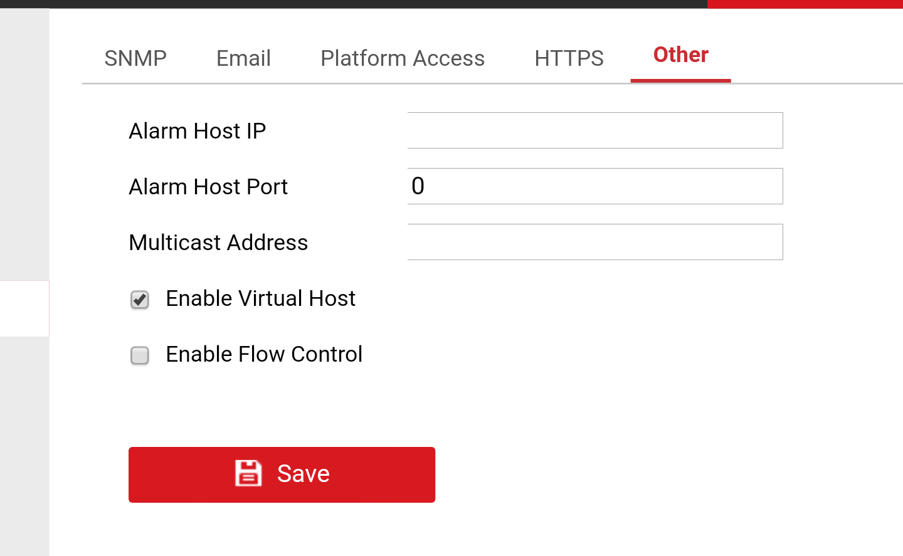The image size is (903, 556).
Task: Click into the Alarm Host Port field
Action: [594, 186]
